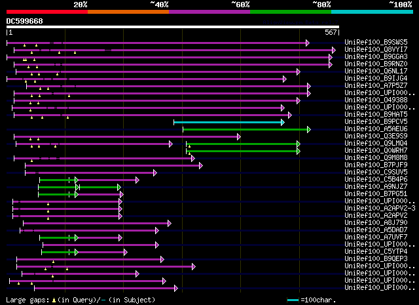Select the UniRef100_B7PJF9 label
The height and width of the screenshot is (305, 419).
point(376,165)
